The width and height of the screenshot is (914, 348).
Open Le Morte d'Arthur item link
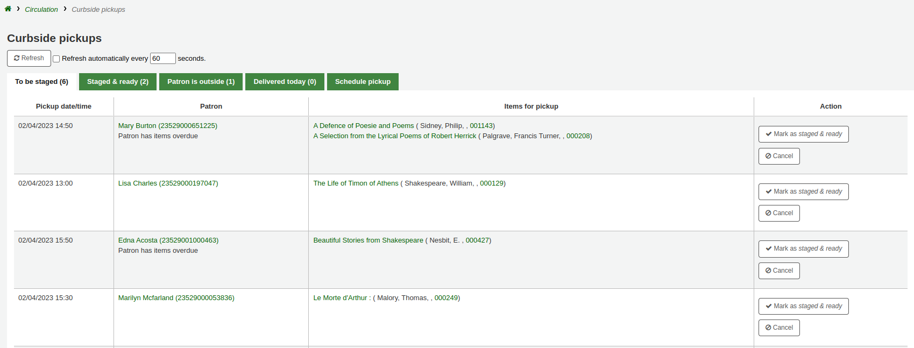(x=340, y=298)
